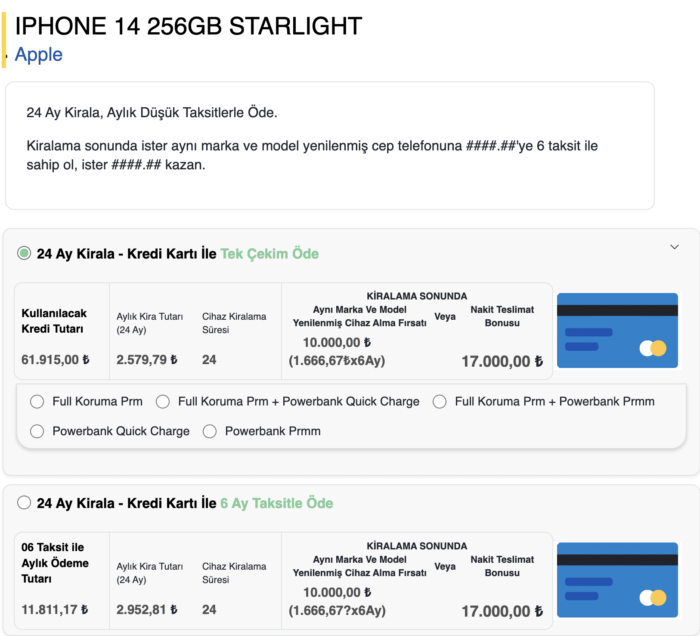Collapse the Tek Çekim plan chevron
This screenshot has width=700, height=636.
point(674,247)
